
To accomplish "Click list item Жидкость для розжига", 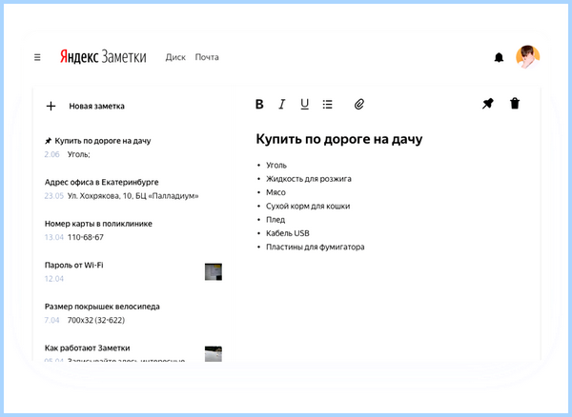I will coord(309,179).
